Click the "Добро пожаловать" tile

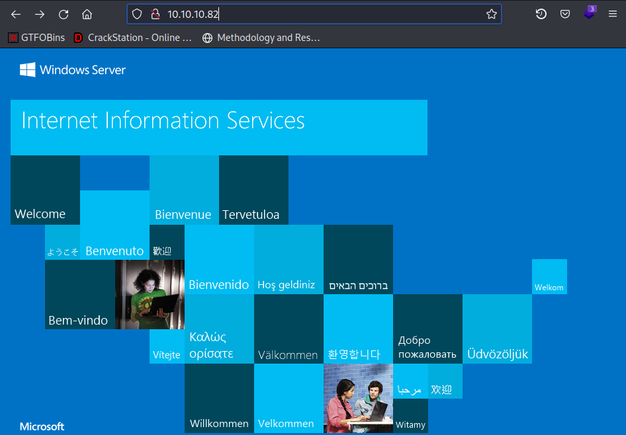tap(427, 329)
